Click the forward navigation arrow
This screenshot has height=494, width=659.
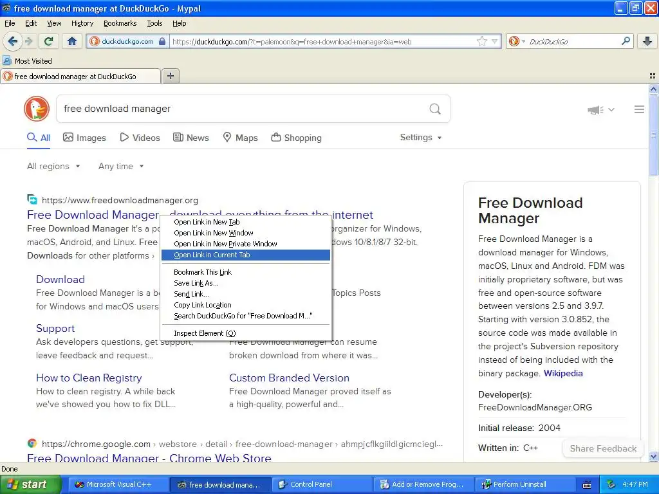(28, 41)
